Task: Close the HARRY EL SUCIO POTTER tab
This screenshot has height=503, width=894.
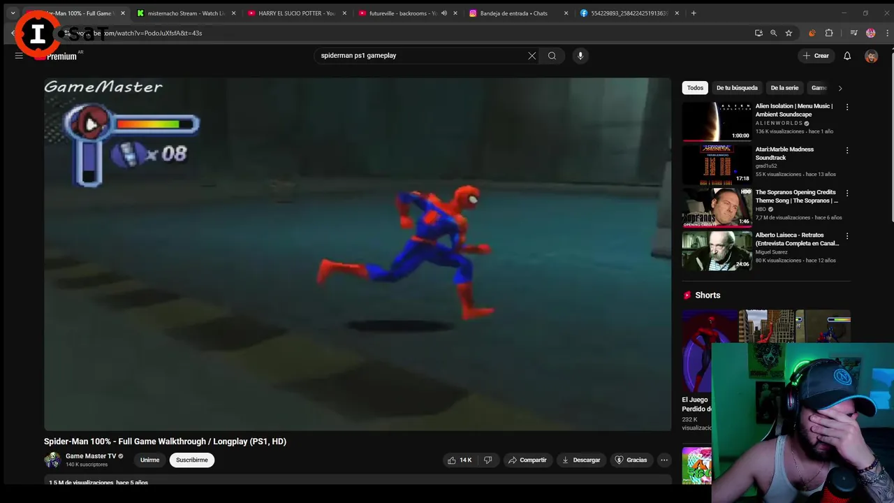Action: (x=344, y=13)
